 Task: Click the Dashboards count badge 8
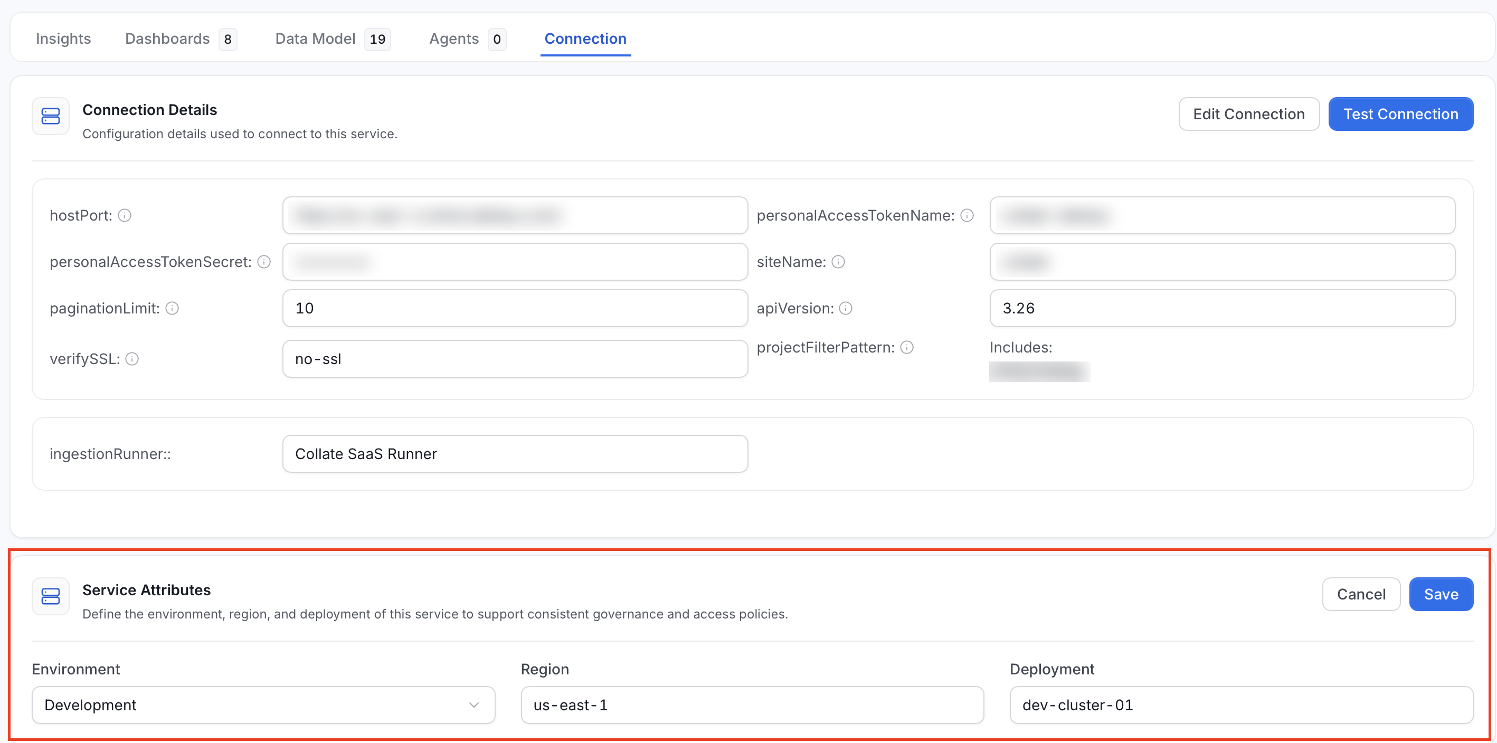228,40
